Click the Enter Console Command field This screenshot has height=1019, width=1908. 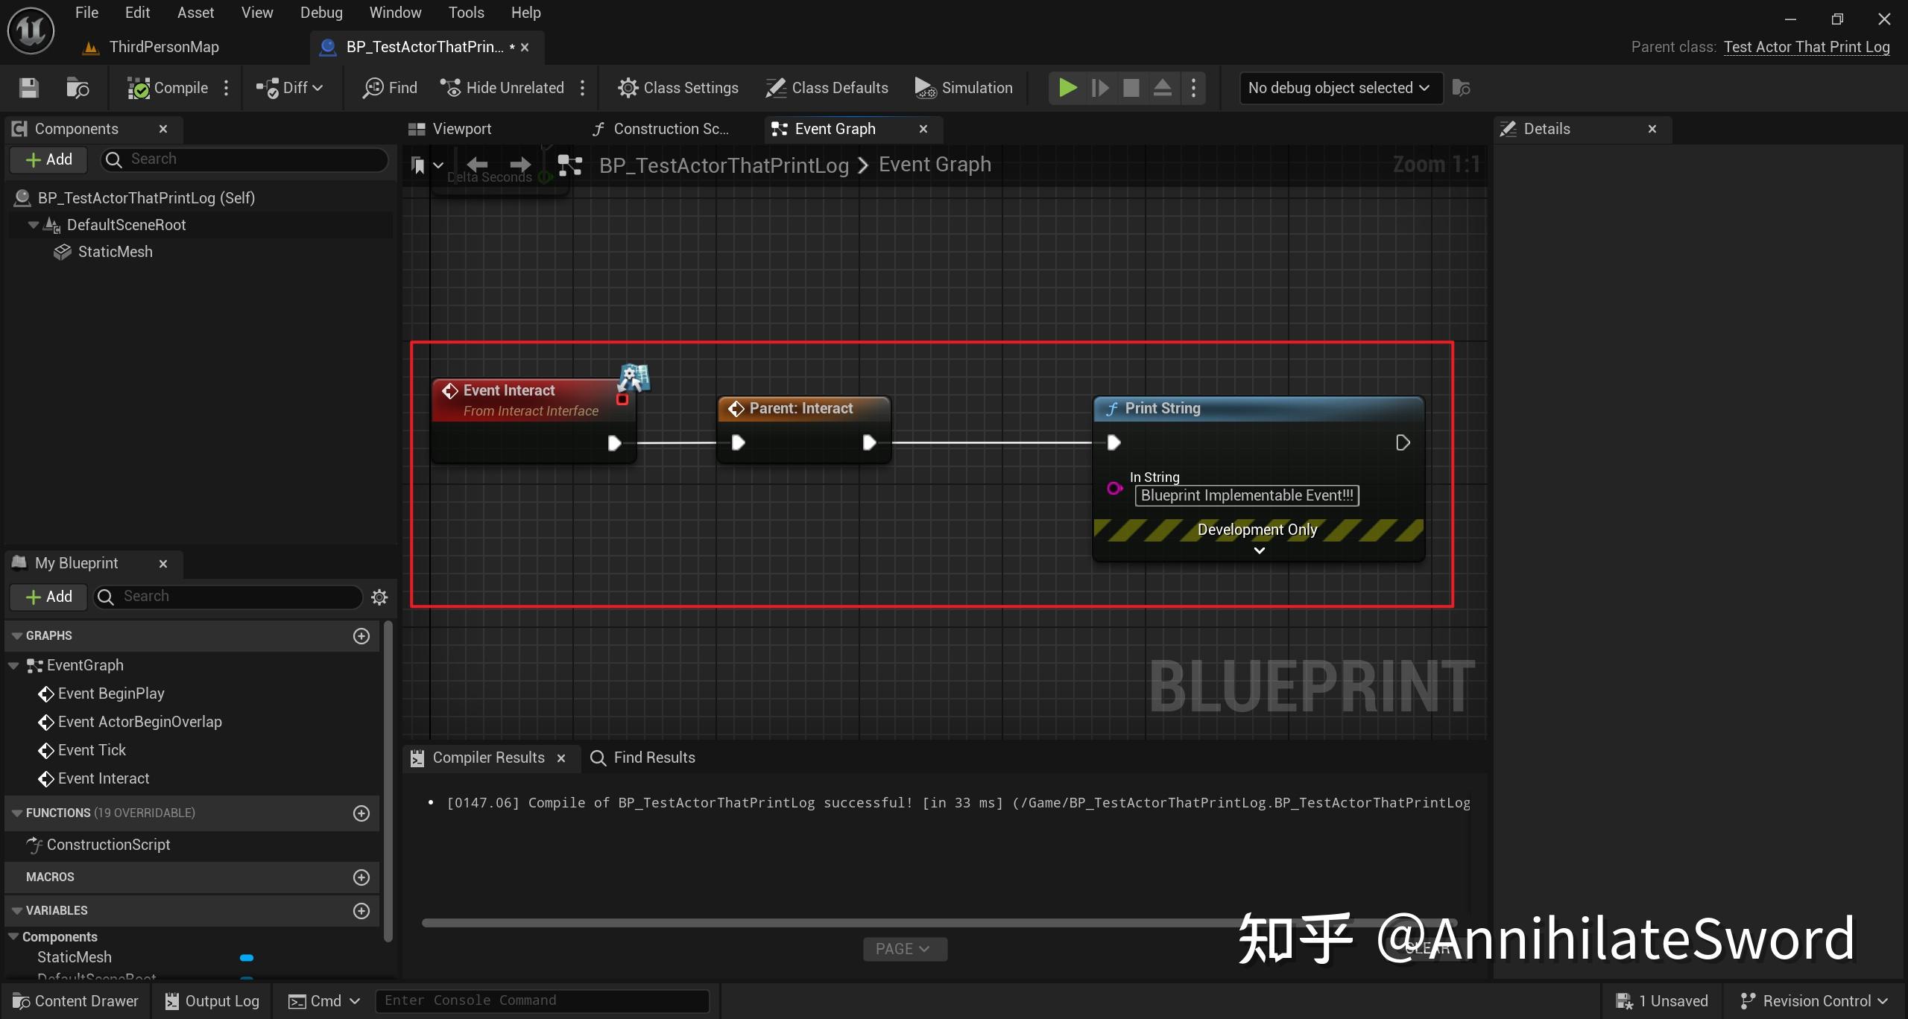click(x=542, y=1000)
